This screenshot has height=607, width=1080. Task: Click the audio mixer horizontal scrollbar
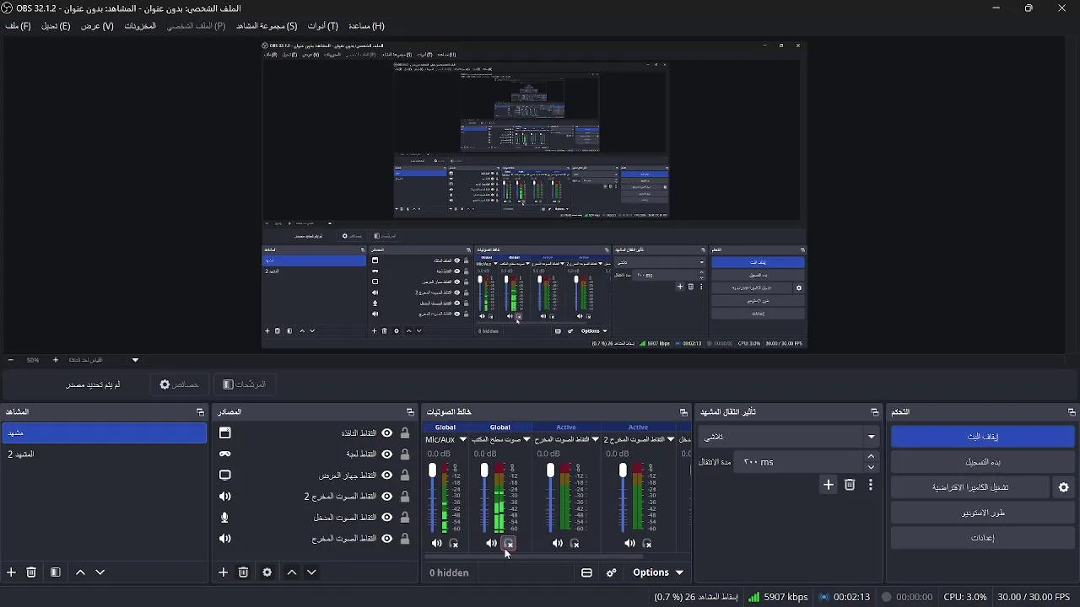click(533, 556)
